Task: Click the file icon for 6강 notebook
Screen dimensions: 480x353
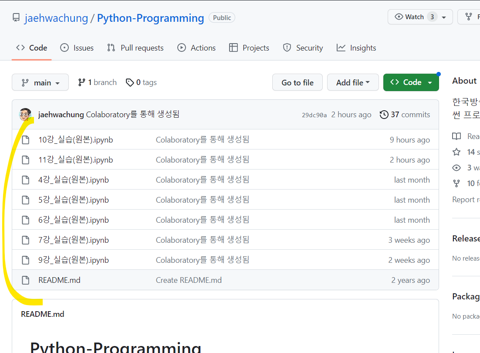Action: tap(26, 220)
